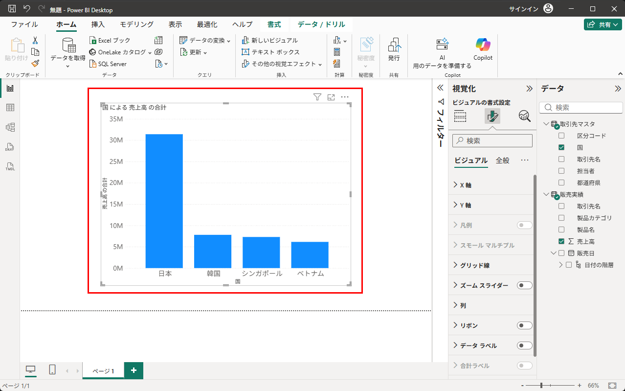Switch to desktop layout icon at bottom
The height and width of the screenshot is (391, 625).
[x=31, y=370]
